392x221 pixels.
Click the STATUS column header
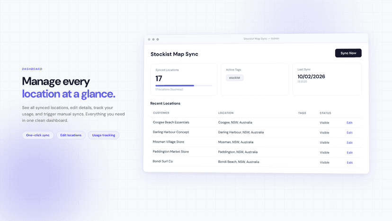[x=325, y=113]
